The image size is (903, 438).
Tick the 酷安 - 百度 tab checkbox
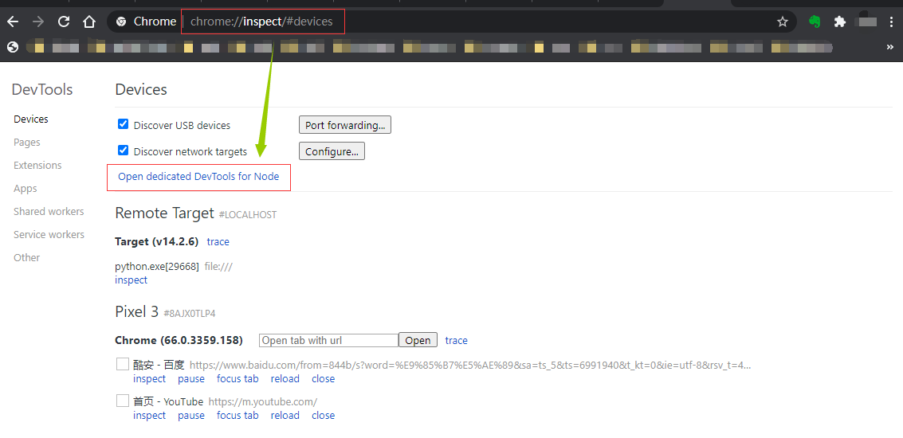(x=123, y=364)
